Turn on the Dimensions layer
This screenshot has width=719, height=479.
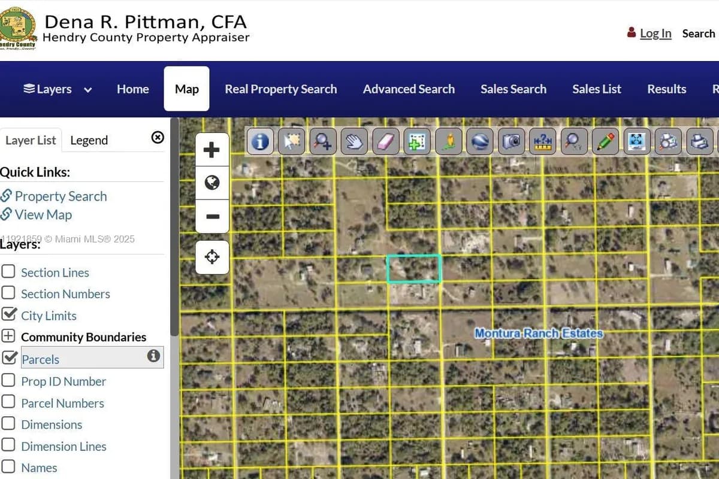click(x=9, y=424)
